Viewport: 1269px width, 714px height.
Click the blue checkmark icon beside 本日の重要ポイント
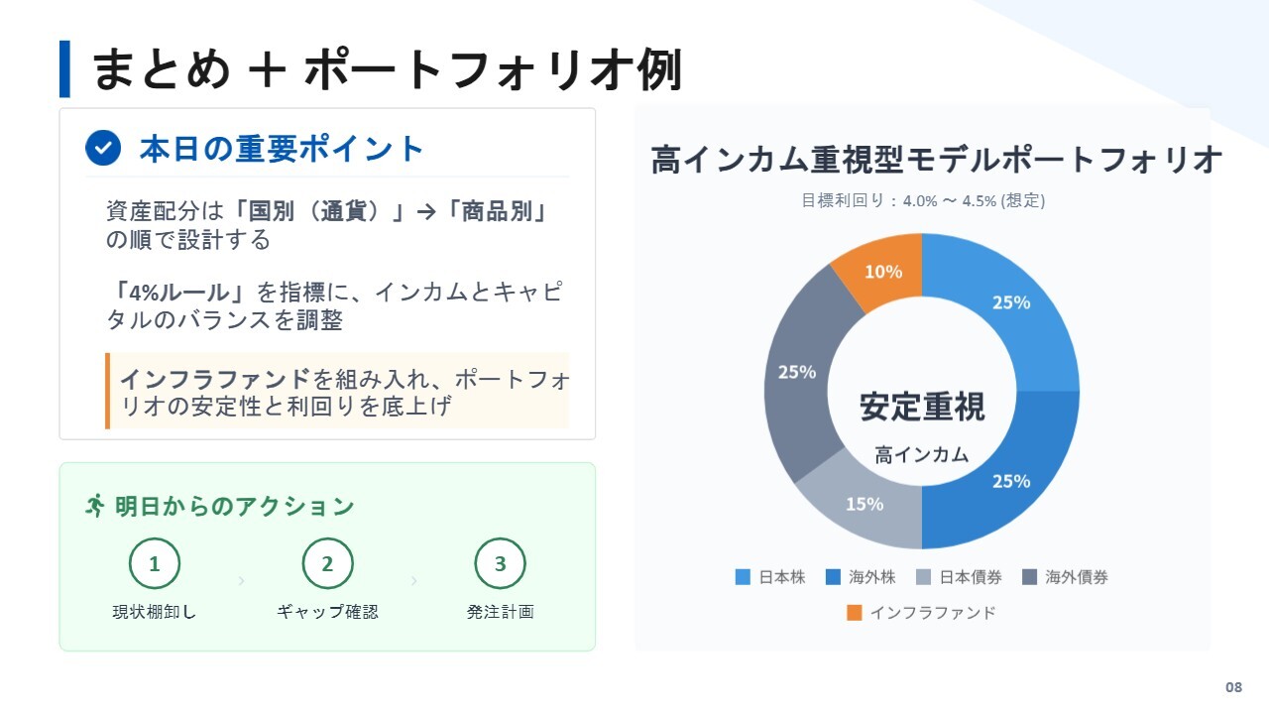[103, 148]
